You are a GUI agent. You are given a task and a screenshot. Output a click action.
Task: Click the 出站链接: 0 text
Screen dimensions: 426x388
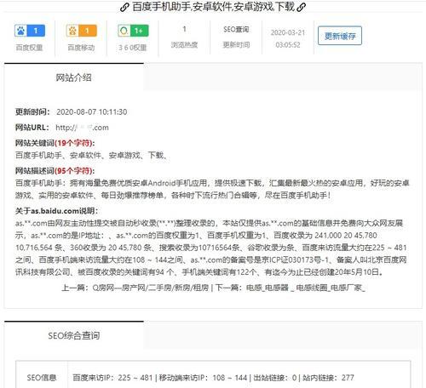tap(275, 378)
